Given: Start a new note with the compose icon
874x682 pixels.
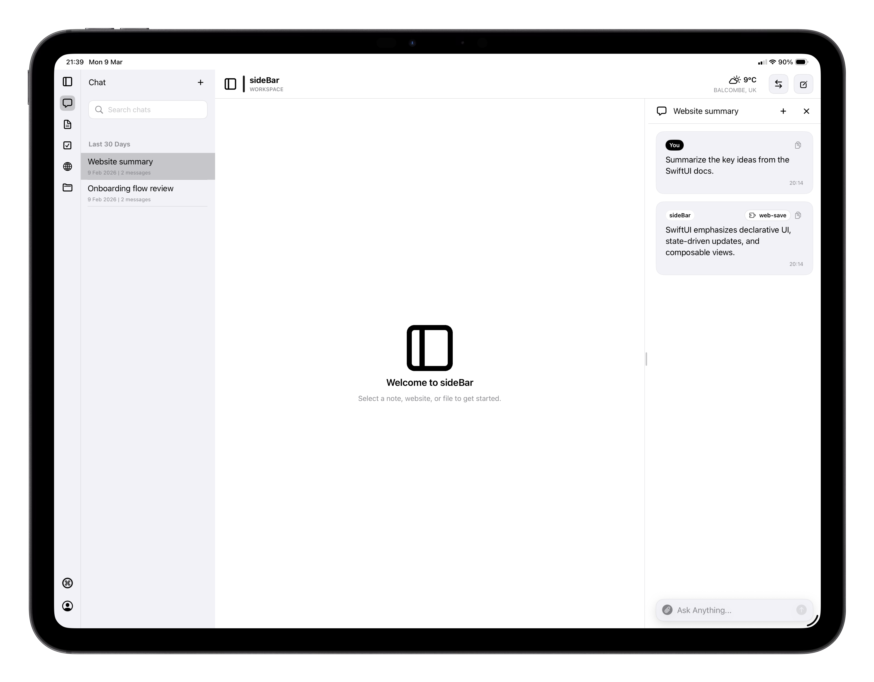Looking at the screenshot, I should tap(803, 84).
